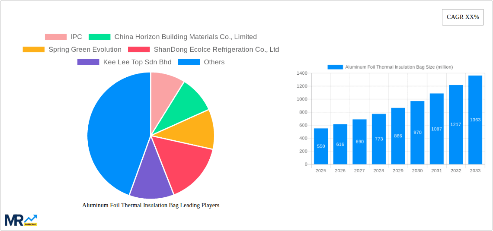Select the 2033 bar showing 1363
This screenshot has height=231, width=493.
click(475, 120)
